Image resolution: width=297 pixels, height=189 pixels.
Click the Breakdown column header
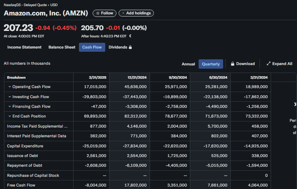tap(16, 77)
